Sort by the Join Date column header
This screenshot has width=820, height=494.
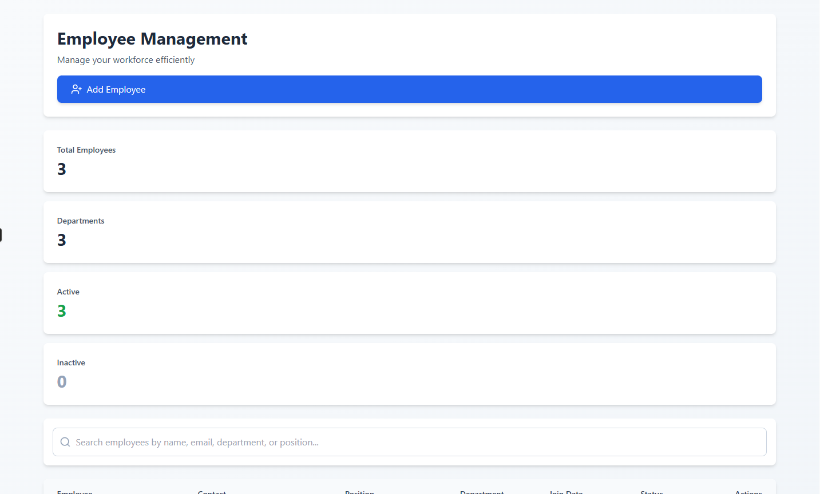tap(565, 491)
